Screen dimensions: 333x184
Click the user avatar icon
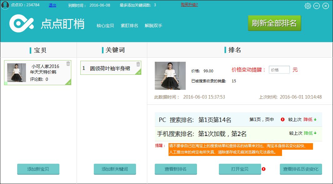coord(5,5)
